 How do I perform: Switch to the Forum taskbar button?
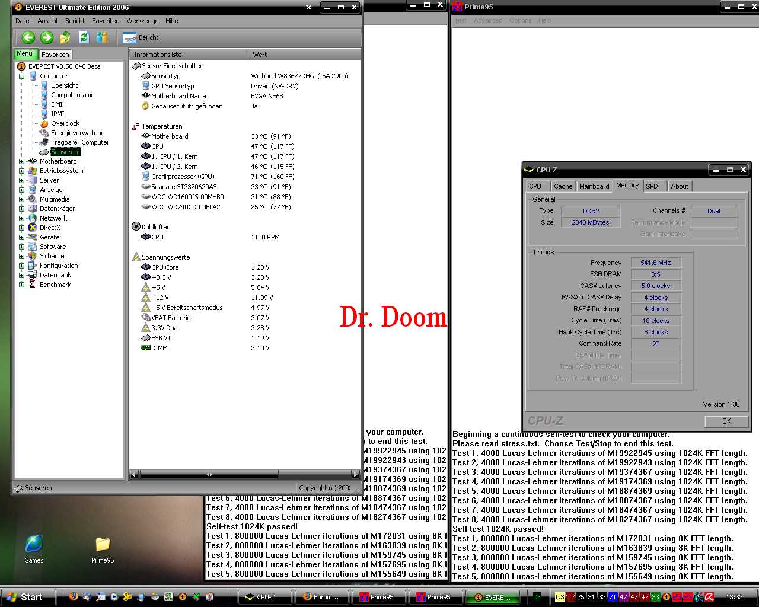pyautogui.click(x=321, y=597)
